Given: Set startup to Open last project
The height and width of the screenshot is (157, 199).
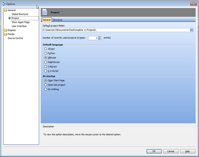Looking at the screenshot, I should pyautogui.click(x=46, y=85).
